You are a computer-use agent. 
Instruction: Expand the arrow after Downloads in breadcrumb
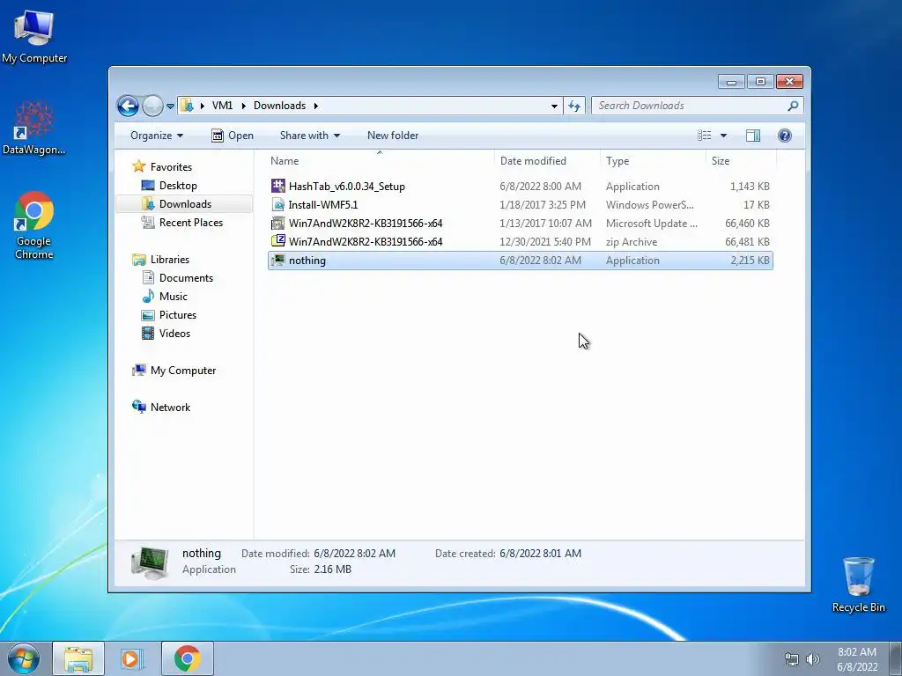pyautogui.click(x=316, y=106)
